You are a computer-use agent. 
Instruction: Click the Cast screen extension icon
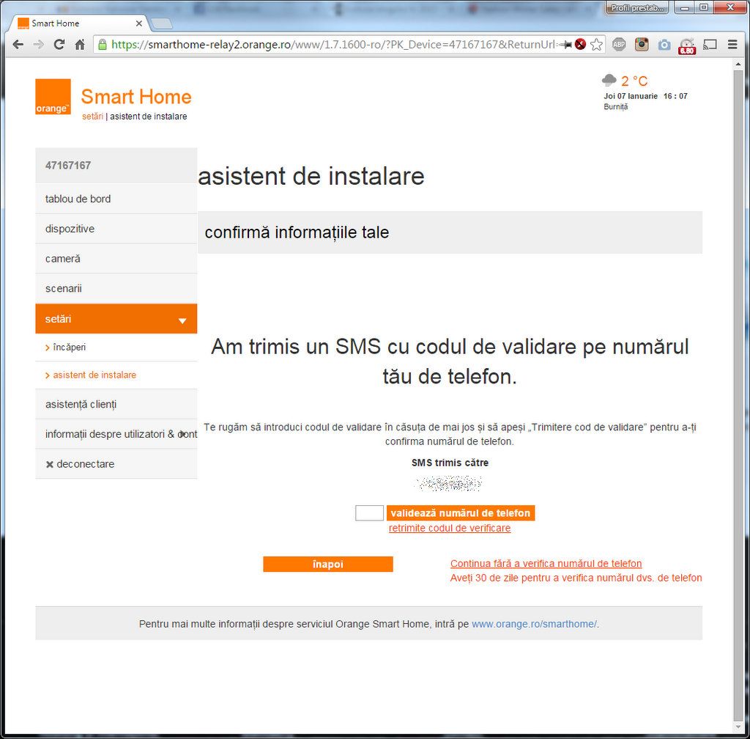710,45
